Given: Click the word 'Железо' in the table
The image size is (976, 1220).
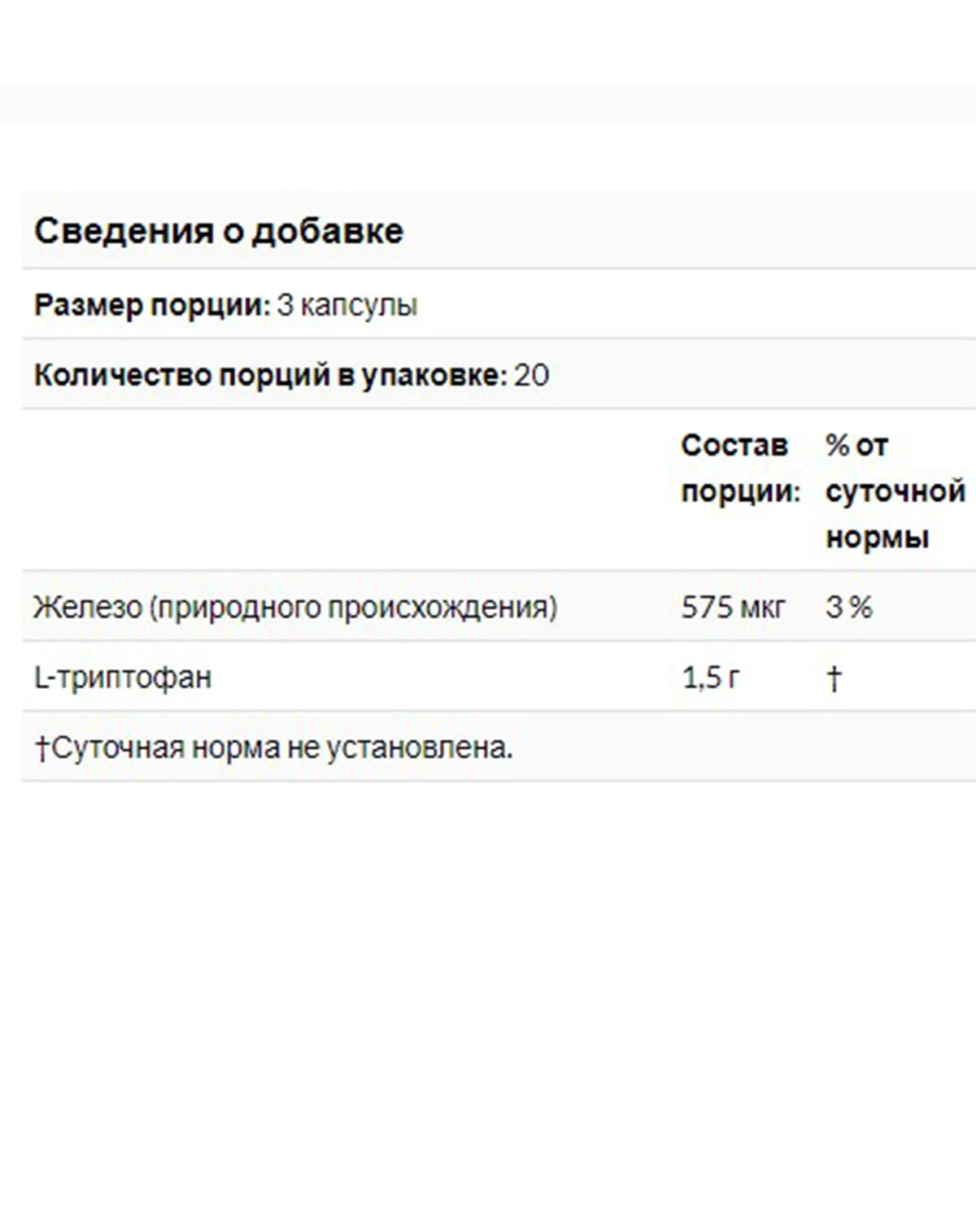Looking at the screenshot, I should pos(88,607).
